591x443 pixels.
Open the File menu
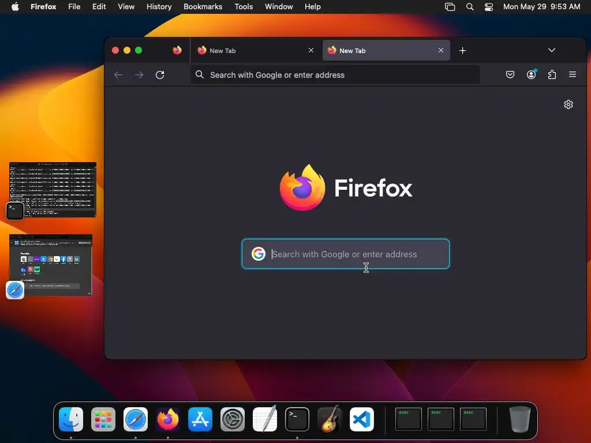click(74, 7)
